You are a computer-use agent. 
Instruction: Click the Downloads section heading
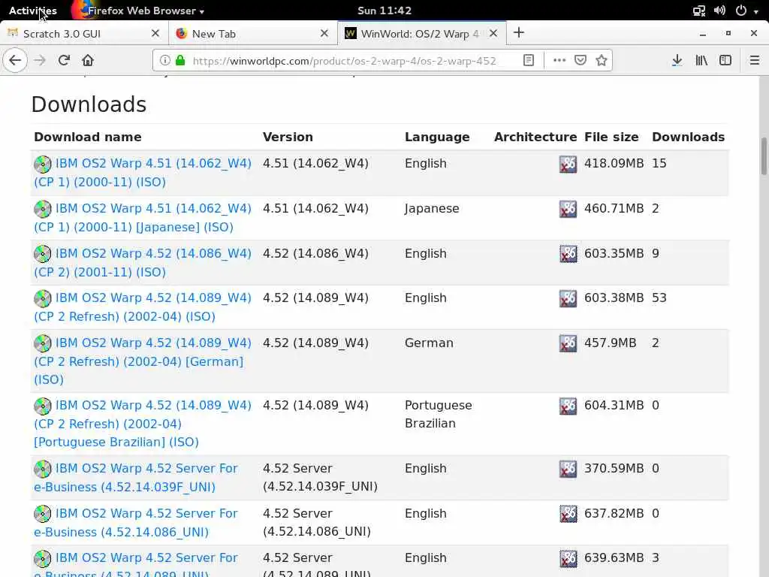point(89,104)
